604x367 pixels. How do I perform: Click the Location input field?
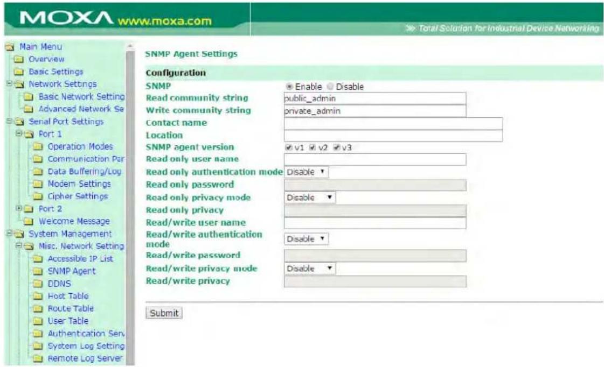[x=393, y=136]
